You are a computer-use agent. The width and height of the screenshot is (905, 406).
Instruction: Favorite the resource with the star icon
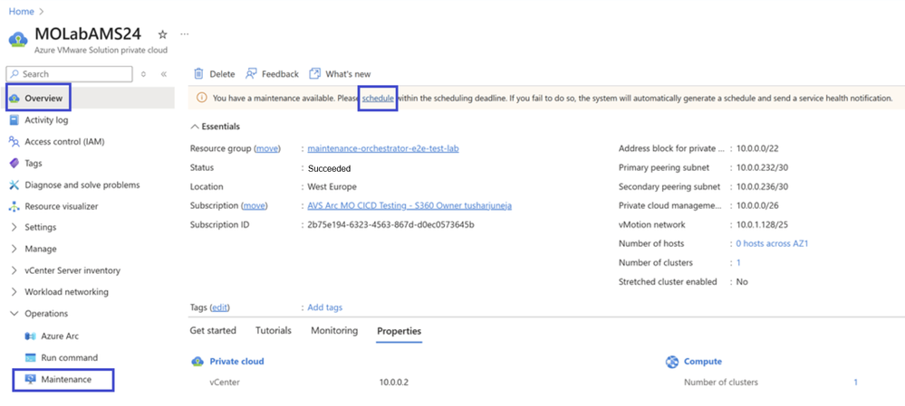(x=163, y=34)
